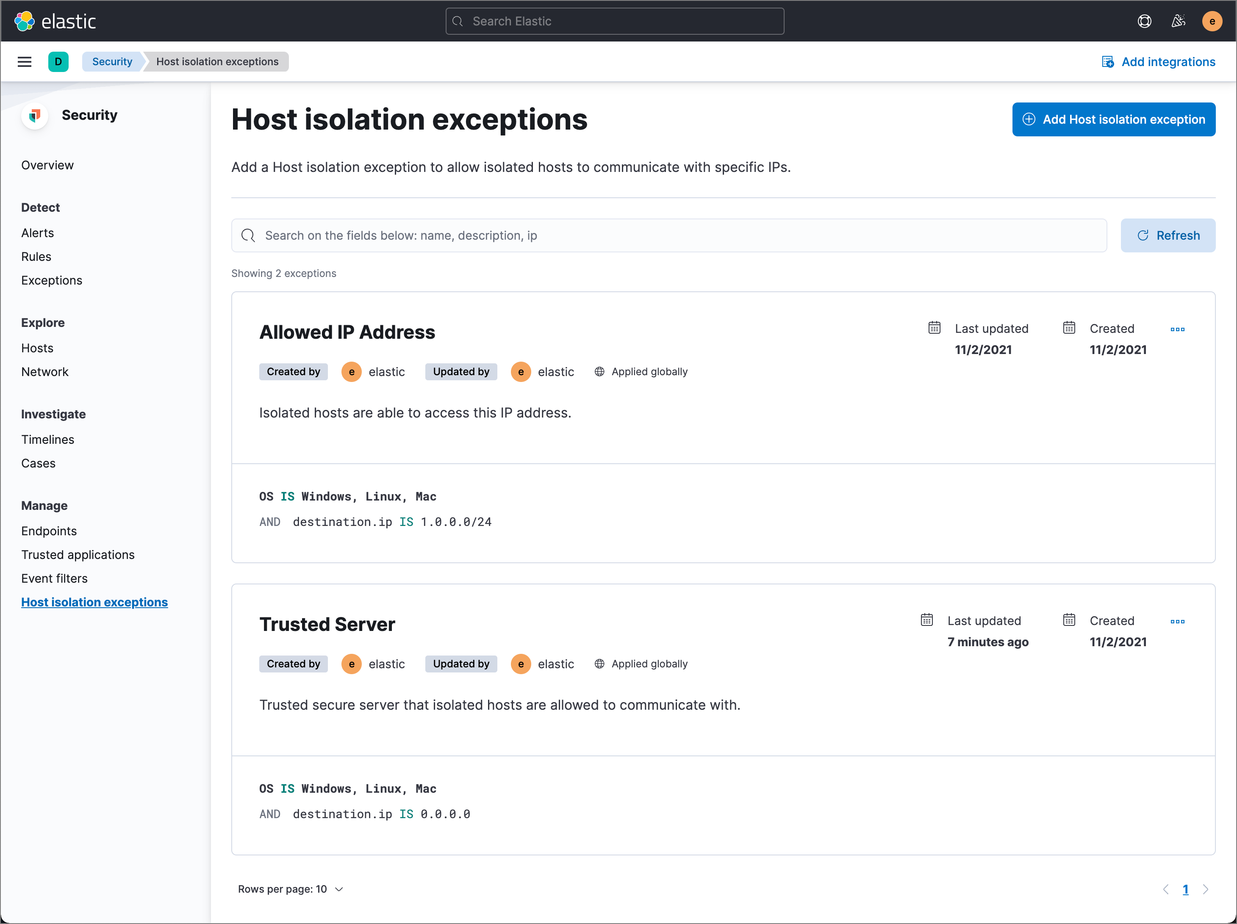The image size is (1237, 924).
Task: Select page 1 in pagination
Action: point(1186,889)
